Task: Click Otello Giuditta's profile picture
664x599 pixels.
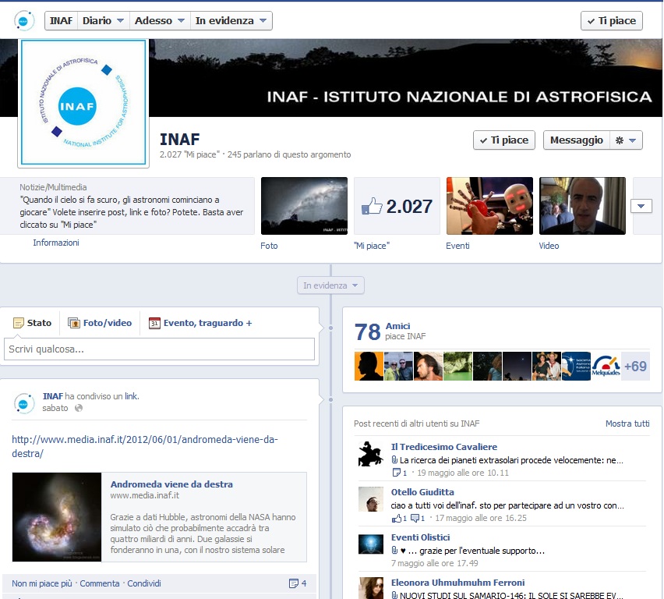Action: (370, 499)
